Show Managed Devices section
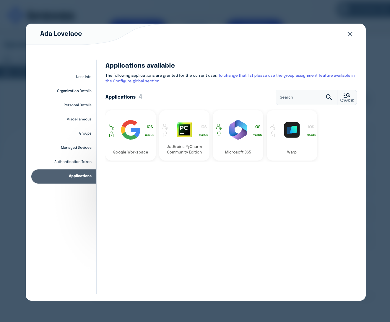 point(76,148)
